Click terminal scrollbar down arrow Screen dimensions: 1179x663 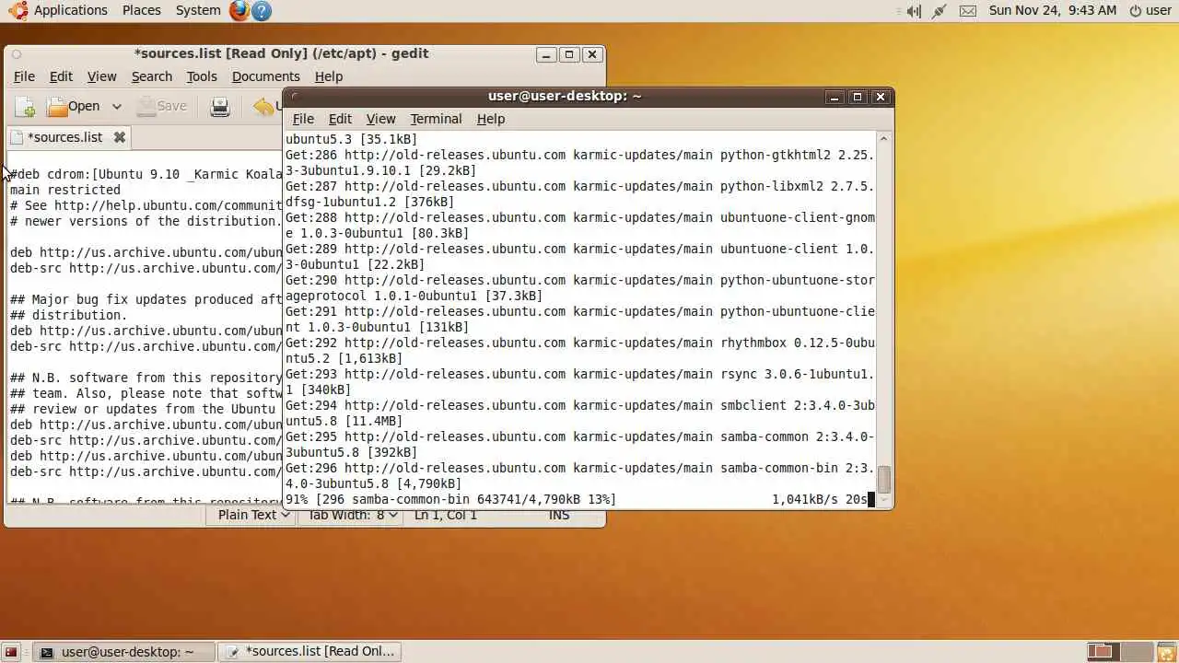click(883, 500)
